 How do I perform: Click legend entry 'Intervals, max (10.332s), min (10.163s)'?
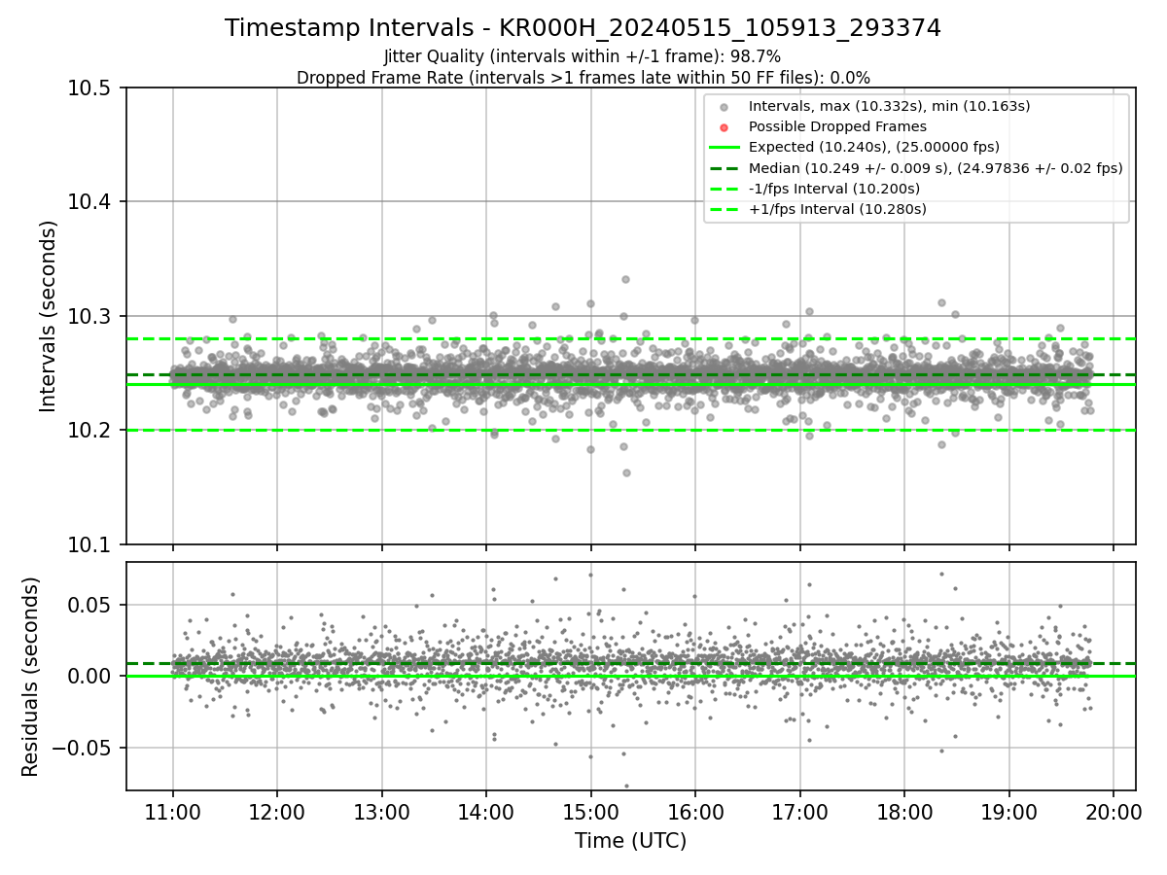[x=889, y=105]
